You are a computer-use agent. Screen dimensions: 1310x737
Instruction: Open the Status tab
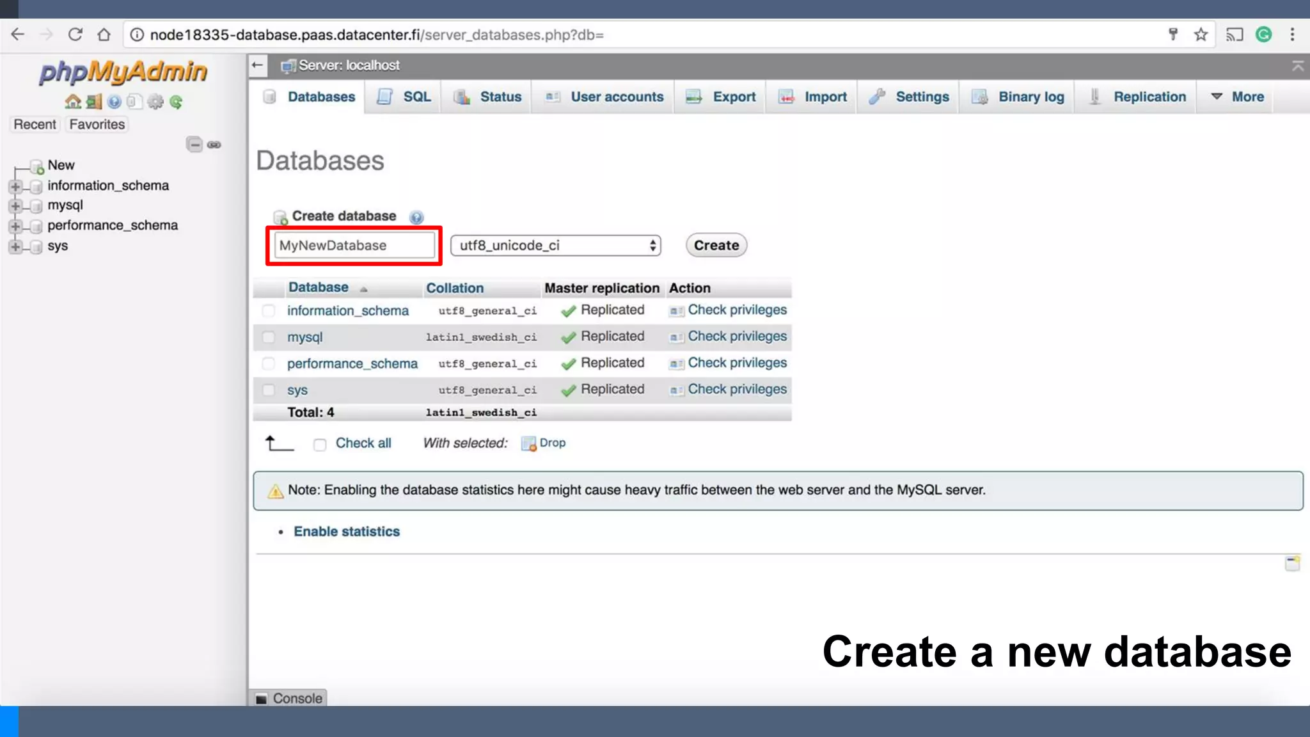[x=487, y=97]
